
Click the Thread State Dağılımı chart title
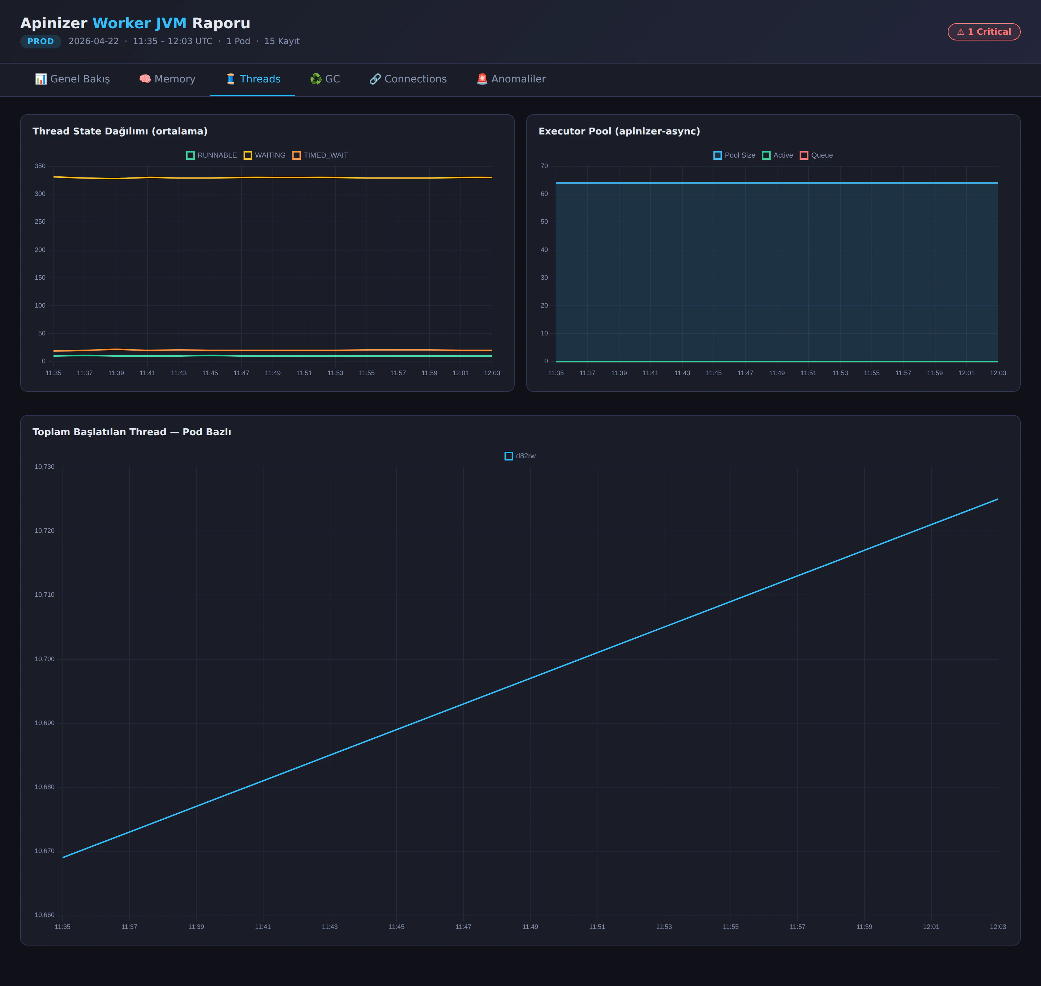point(120,132)
